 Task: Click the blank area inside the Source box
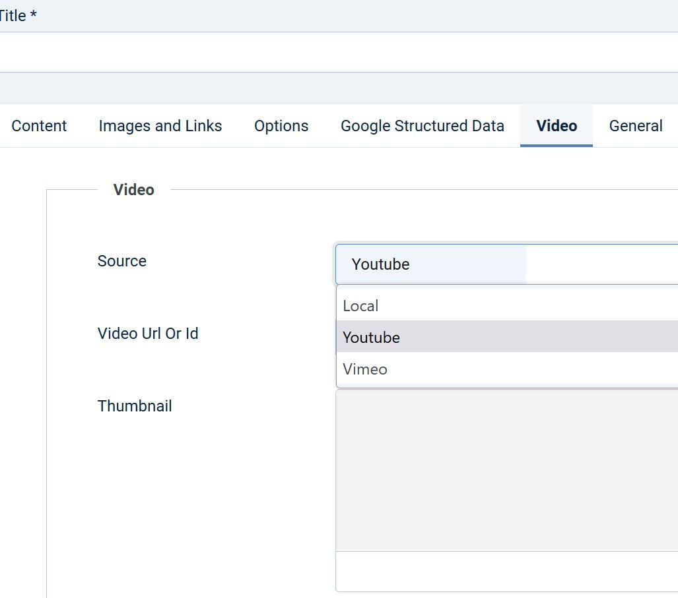click(x=601, y=264)
